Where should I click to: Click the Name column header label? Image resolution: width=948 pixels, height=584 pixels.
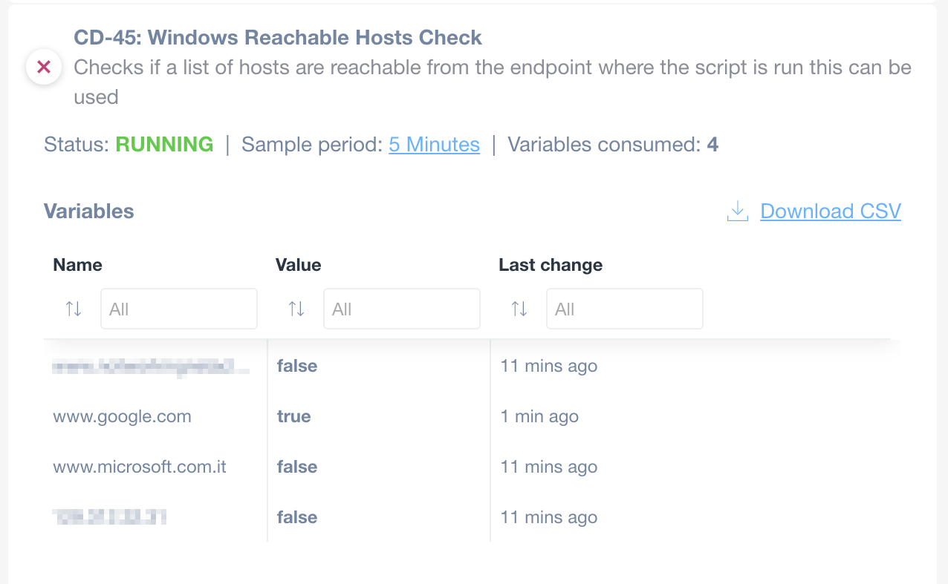77,265
